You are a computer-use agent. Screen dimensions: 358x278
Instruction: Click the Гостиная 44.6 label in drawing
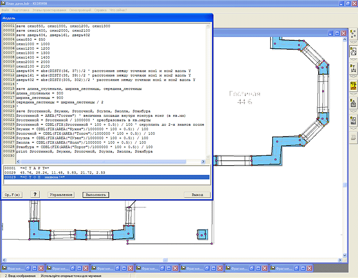point(244,98)
